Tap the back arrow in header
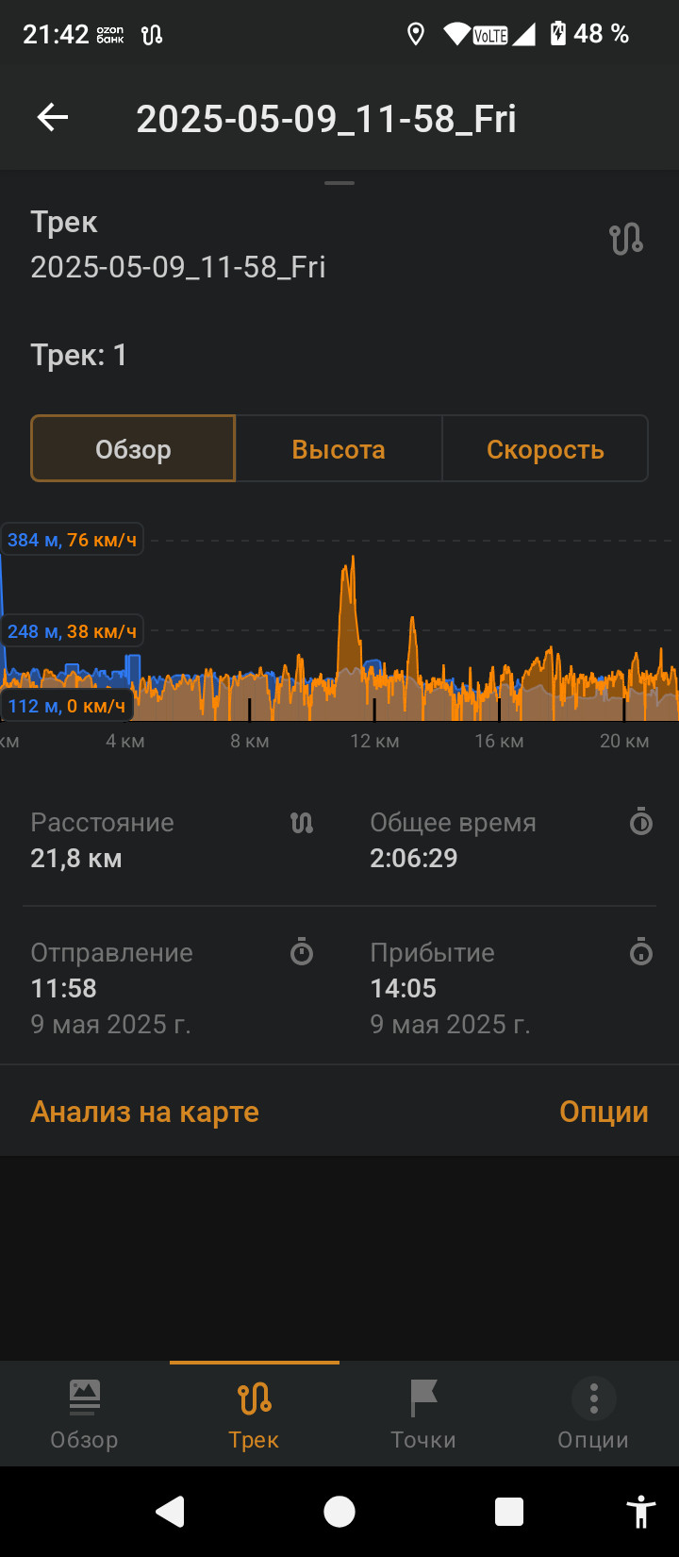The width and height of the screenshot is (679, 1557). (x=53, y=118)
